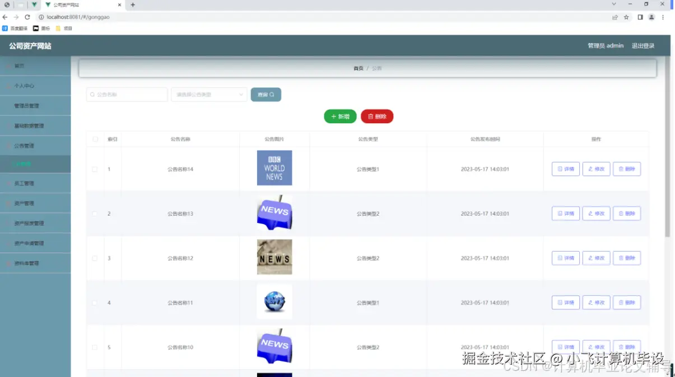Open the 百度翻译 bookmark

pyautogui.click(x=15, y=28)
